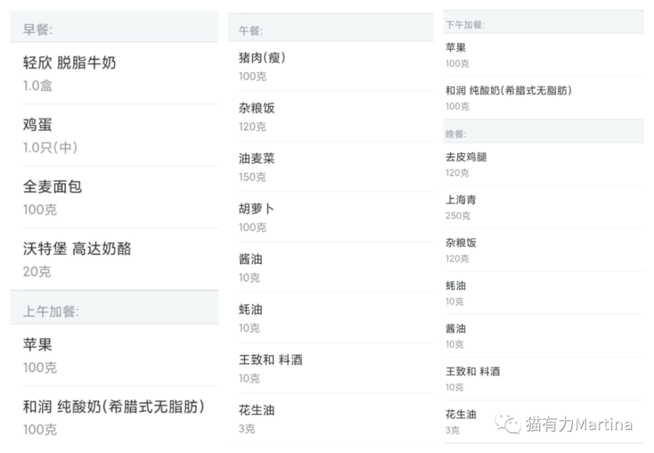The height and width of the screenshot is (453, 654).
Task: Open the 胡萝卜 entry
Action: coord(331,218)
